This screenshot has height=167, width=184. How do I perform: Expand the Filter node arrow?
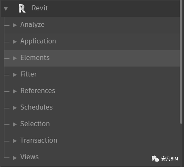point(15,75)
